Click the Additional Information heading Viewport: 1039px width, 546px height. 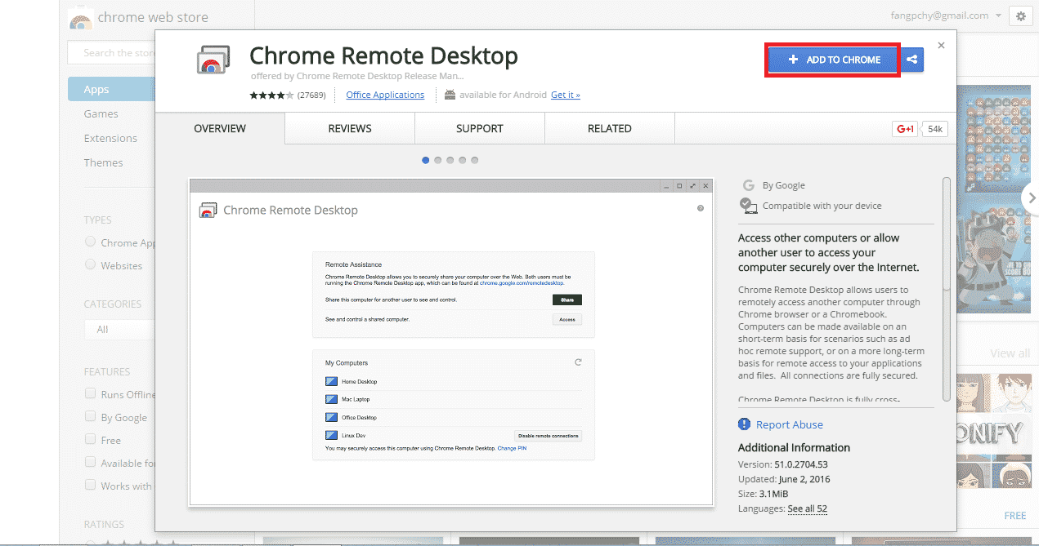click(x=794, y=447)
